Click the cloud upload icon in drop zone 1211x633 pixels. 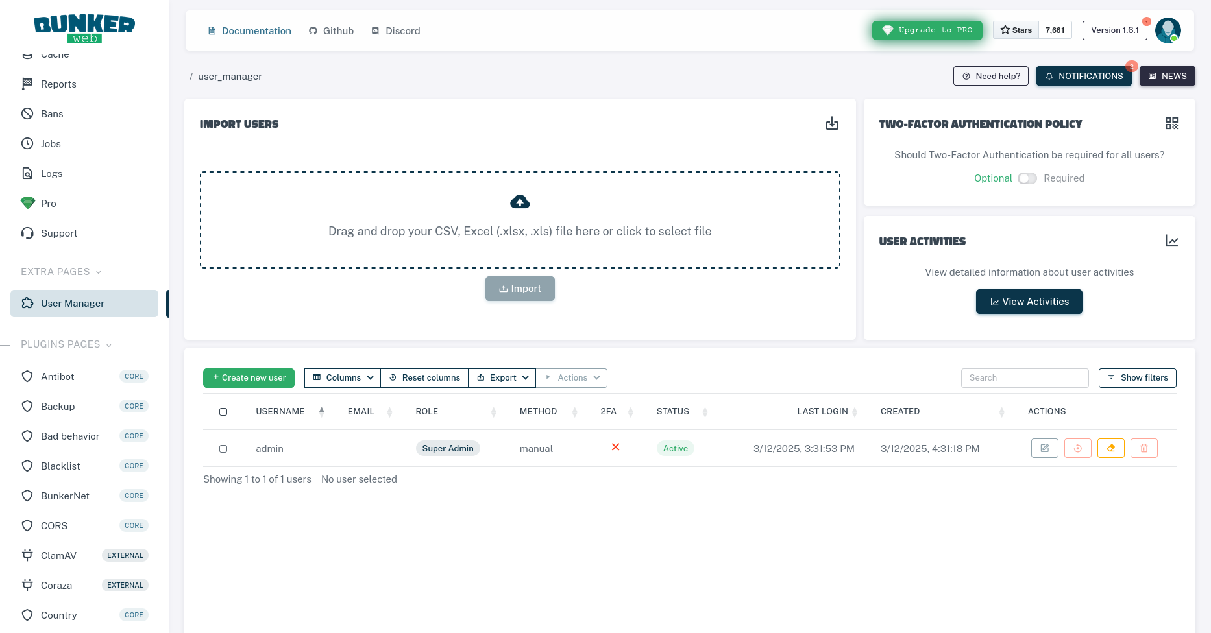click(520, 202)
